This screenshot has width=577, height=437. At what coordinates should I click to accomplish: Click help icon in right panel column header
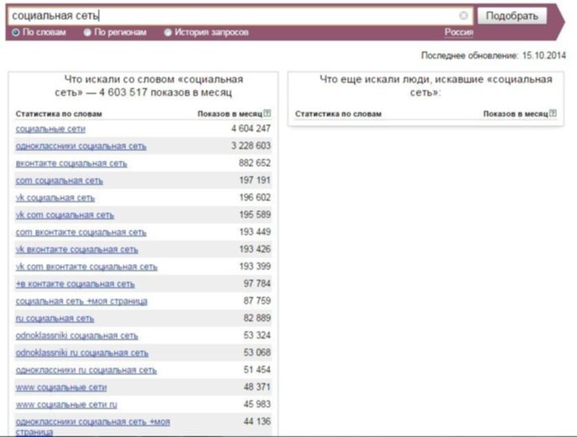[554, 113]
